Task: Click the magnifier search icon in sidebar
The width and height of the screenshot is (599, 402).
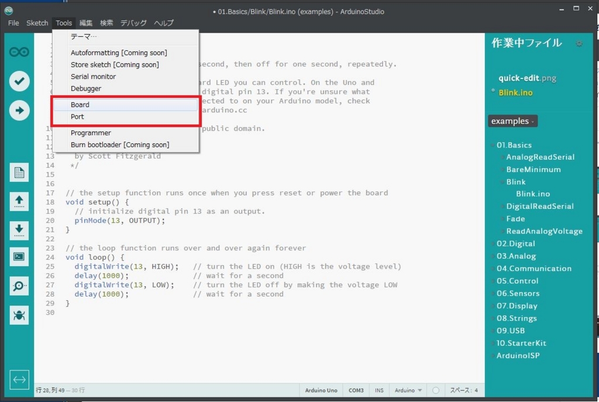Action: pyautogui.click(x=19, y=286)
